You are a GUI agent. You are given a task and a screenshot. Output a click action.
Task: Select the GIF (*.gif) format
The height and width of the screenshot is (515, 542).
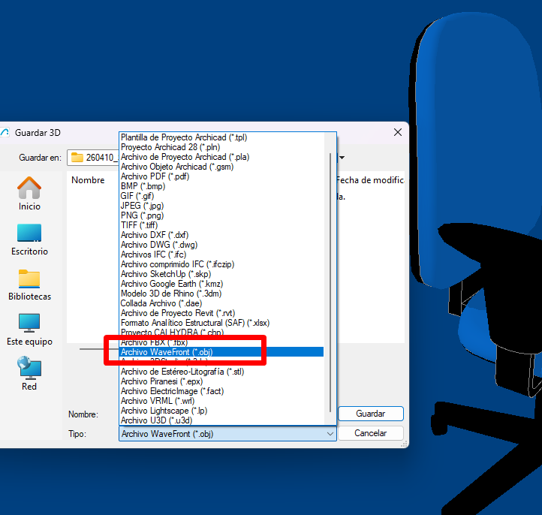(x=221, y=196)
